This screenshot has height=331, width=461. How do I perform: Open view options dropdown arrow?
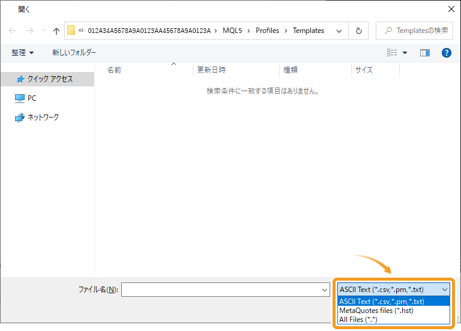[405, 53]
